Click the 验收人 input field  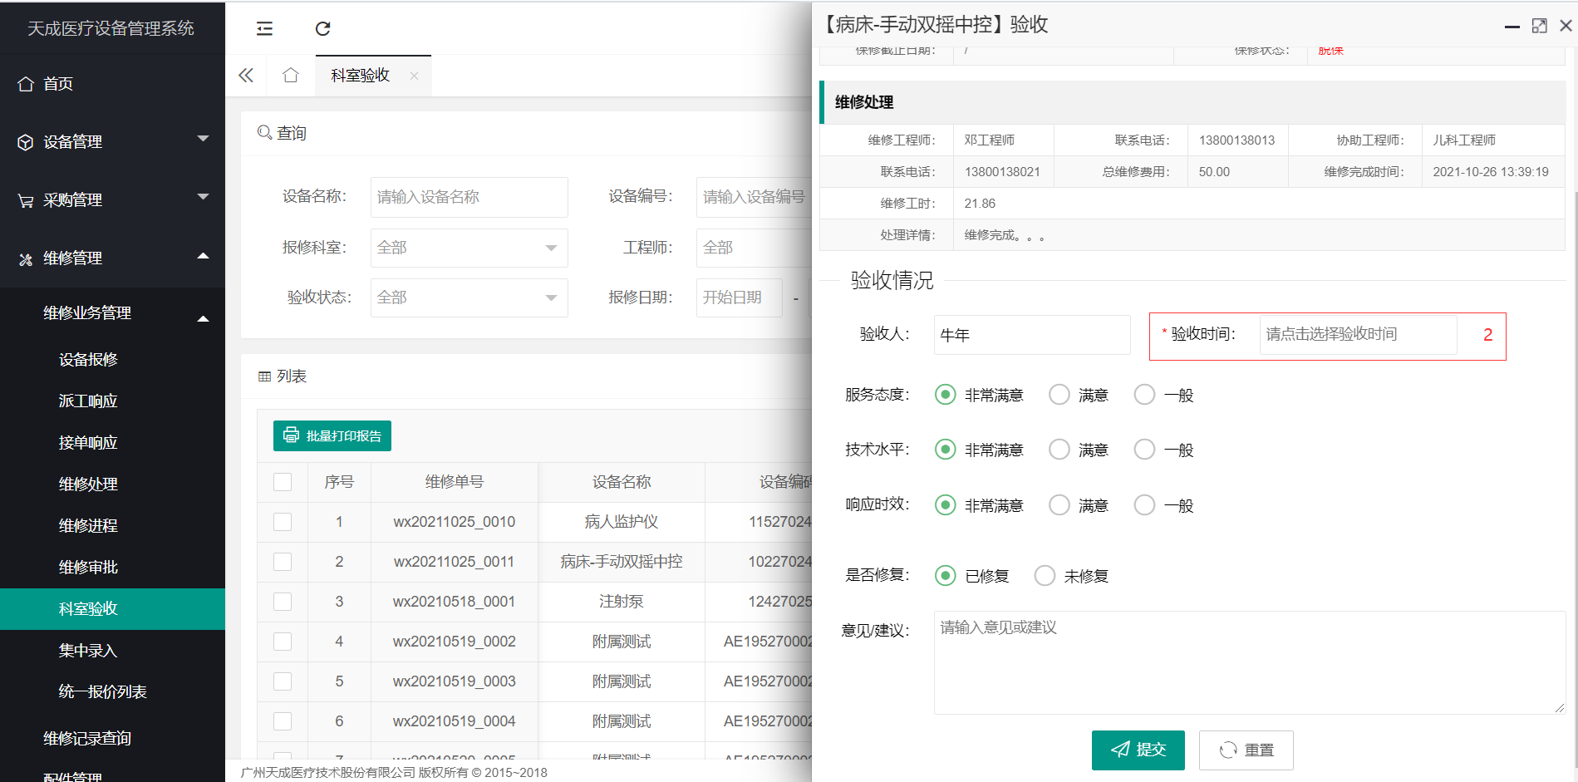coord(1032,335)
